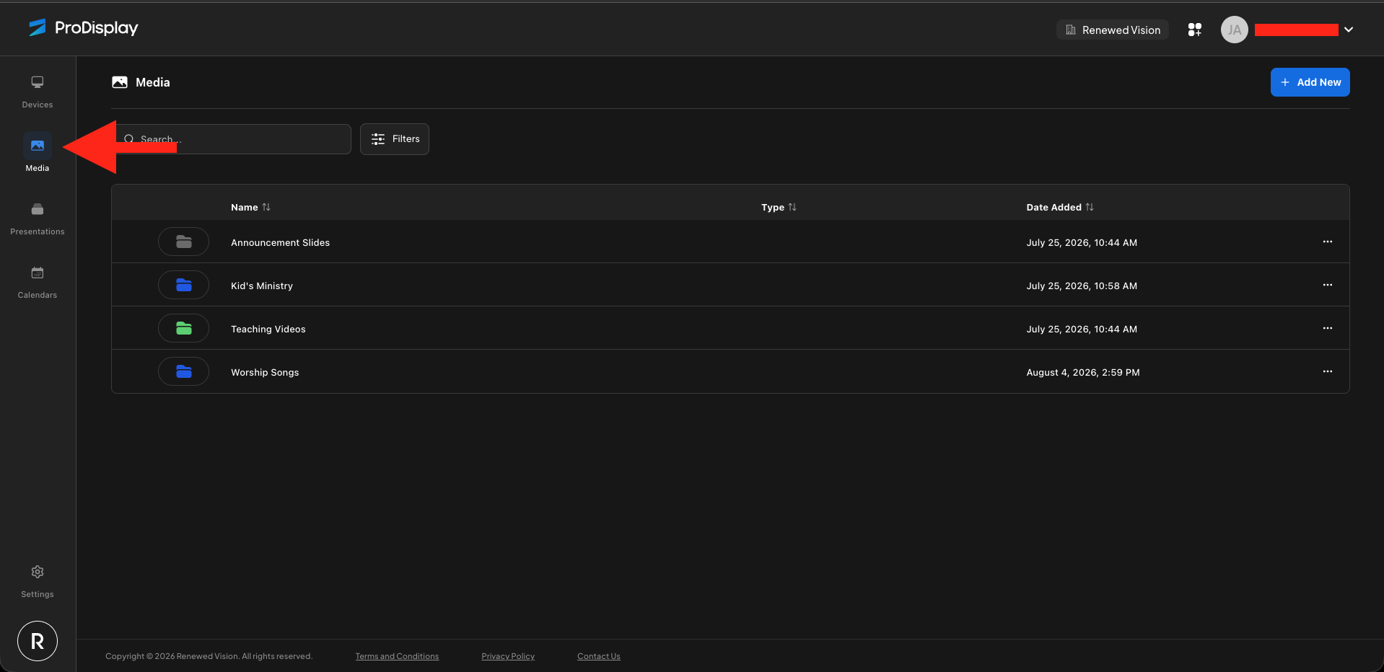
Task: Open the app switcher grid icon
Action: [1195, 30]
